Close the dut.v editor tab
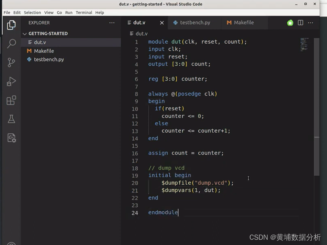 point(162,22)
